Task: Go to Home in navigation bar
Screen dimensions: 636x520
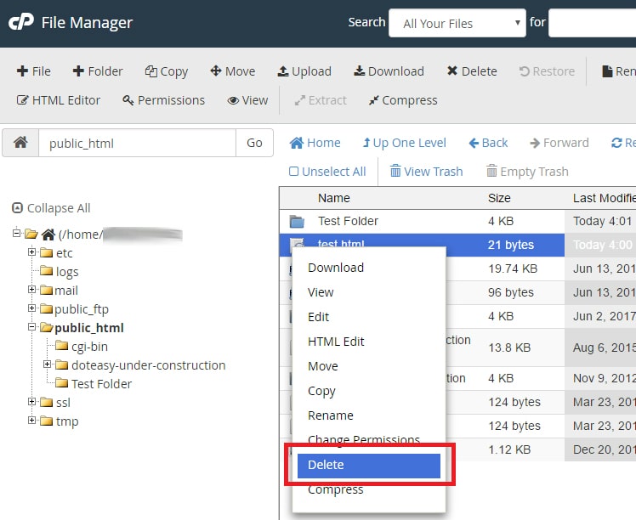Action: (315, 143)
